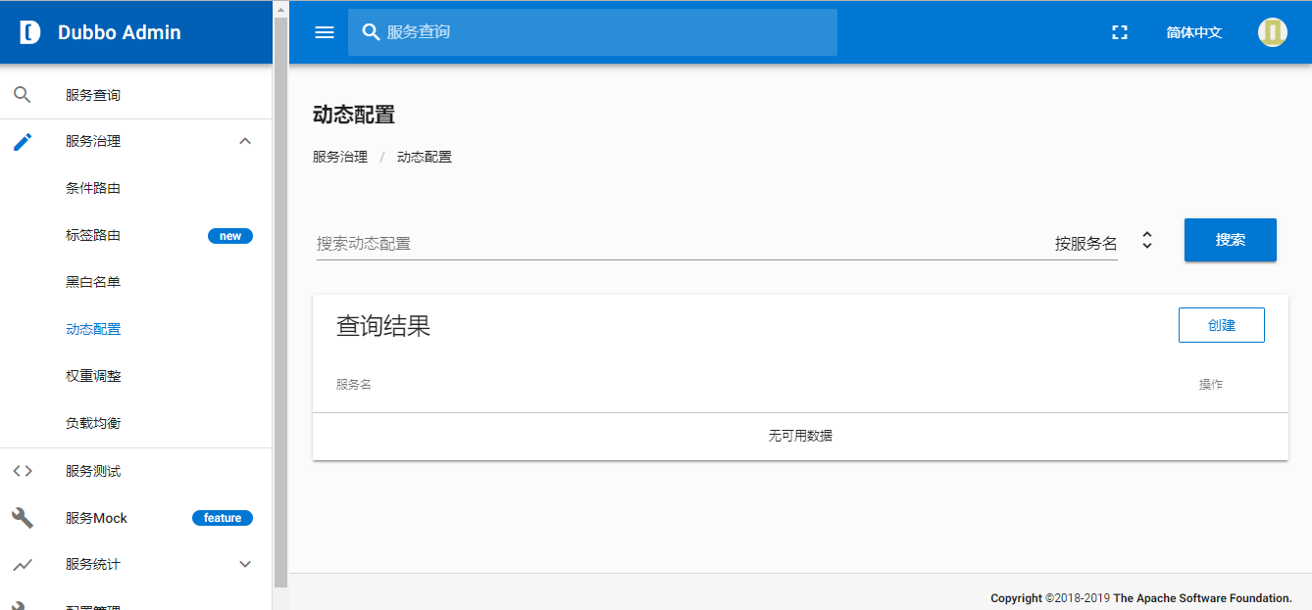This screenshot has width=1312, height=610.
Task: Click the Dubbo Admin logo icon
Action: pos(30,32)
